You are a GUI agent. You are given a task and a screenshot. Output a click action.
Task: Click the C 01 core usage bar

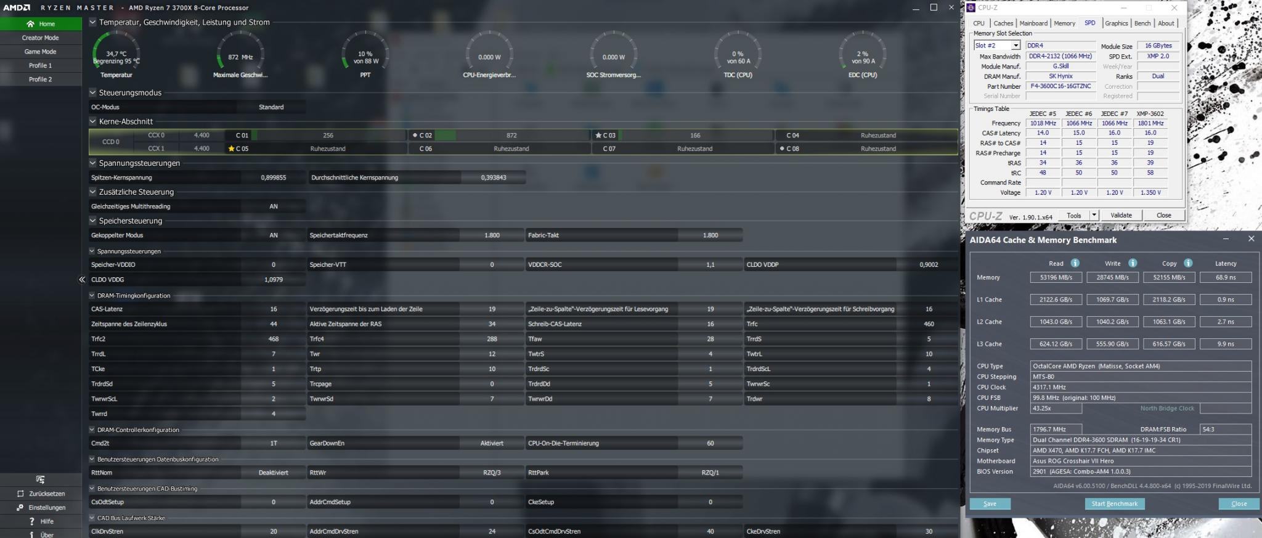coord(328,135)
